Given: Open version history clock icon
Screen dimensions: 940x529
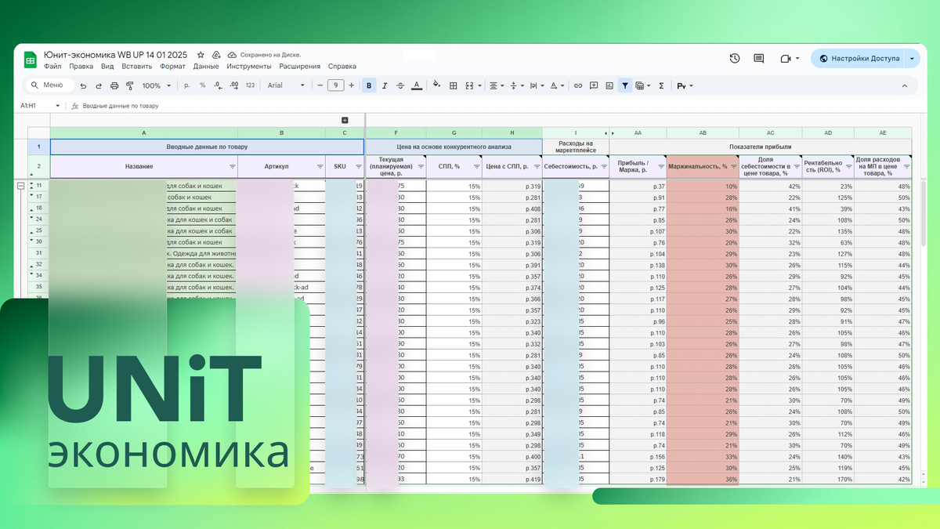Looking at the screenshot, I should tap(735, 58).
